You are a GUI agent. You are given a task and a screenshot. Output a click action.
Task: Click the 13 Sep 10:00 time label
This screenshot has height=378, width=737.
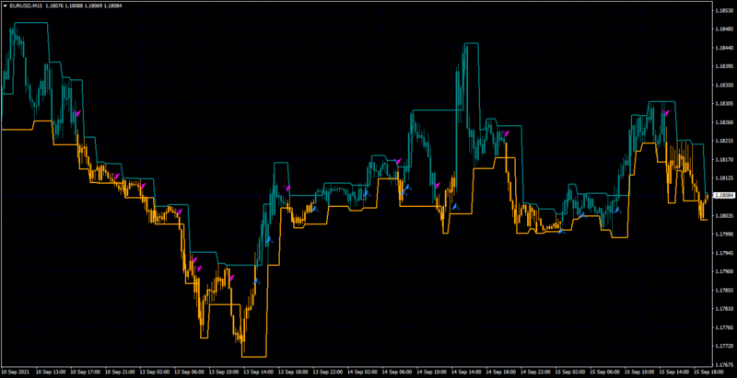[225, 372]
